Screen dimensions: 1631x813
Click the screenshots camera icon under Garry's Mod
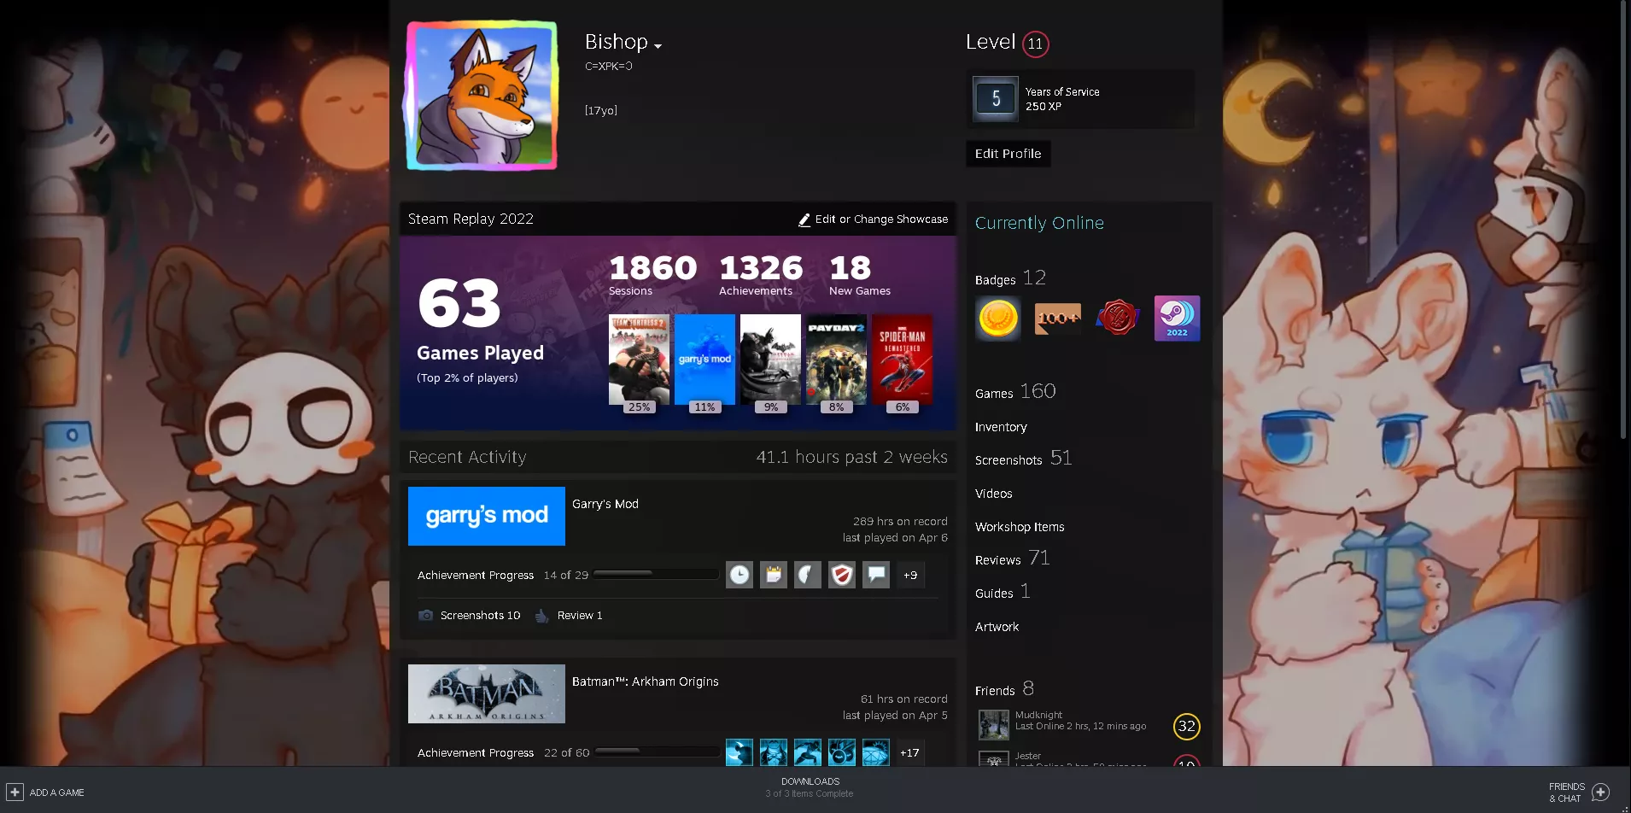point(424,615)
